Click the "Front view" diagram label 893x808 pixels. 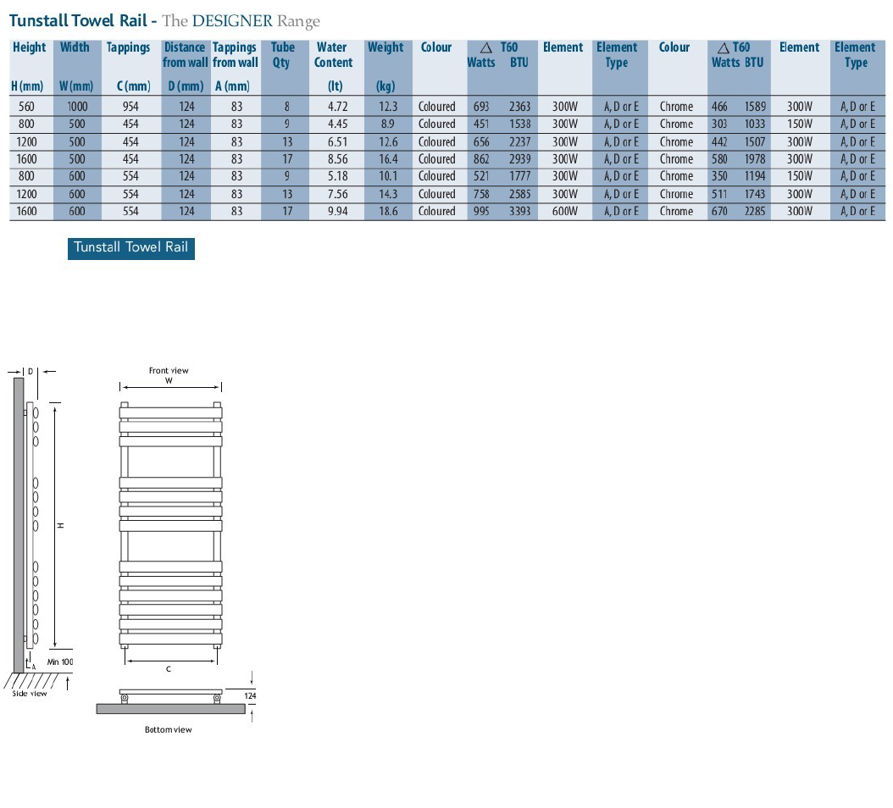pos(169,371)
